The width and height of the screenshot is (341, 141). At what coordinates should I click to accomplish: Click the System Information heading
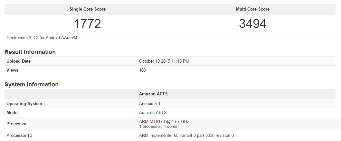click(x=32, y=84)
